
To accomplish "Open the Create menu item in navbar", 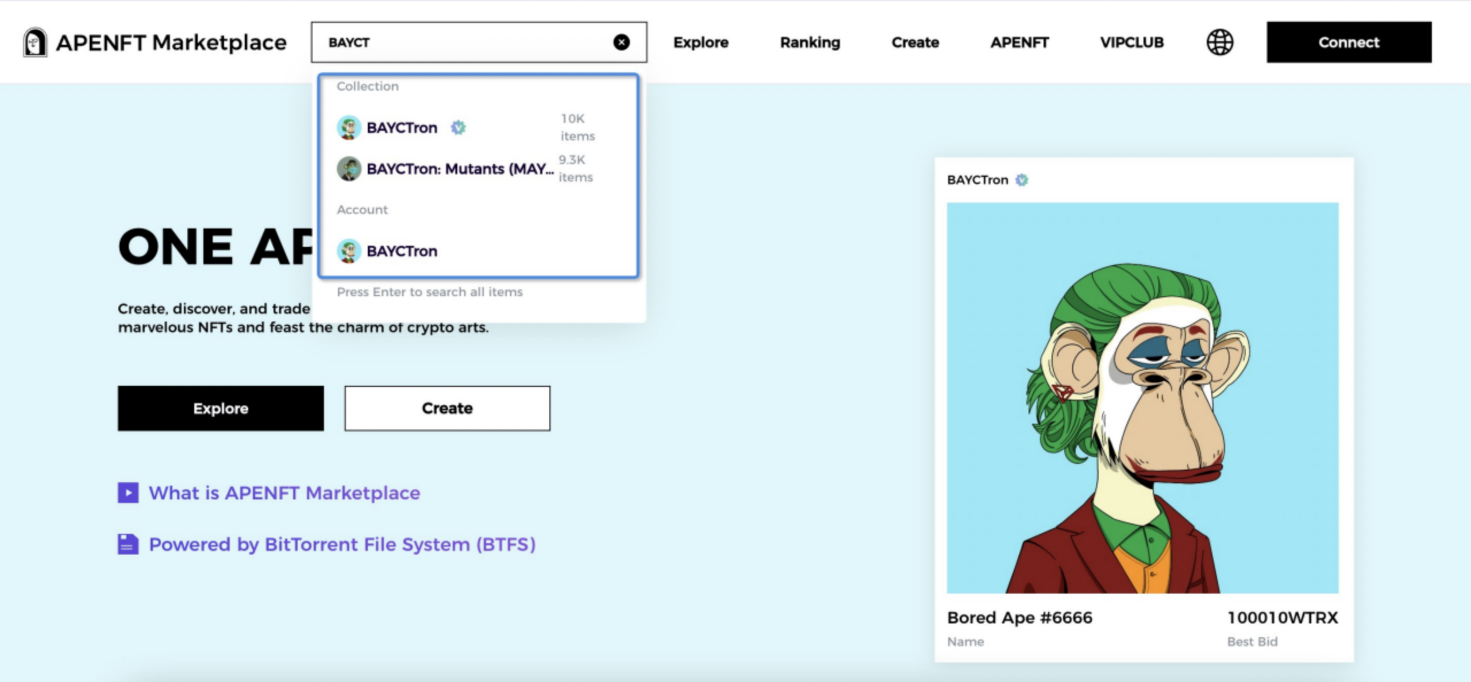I will (915, 42).
